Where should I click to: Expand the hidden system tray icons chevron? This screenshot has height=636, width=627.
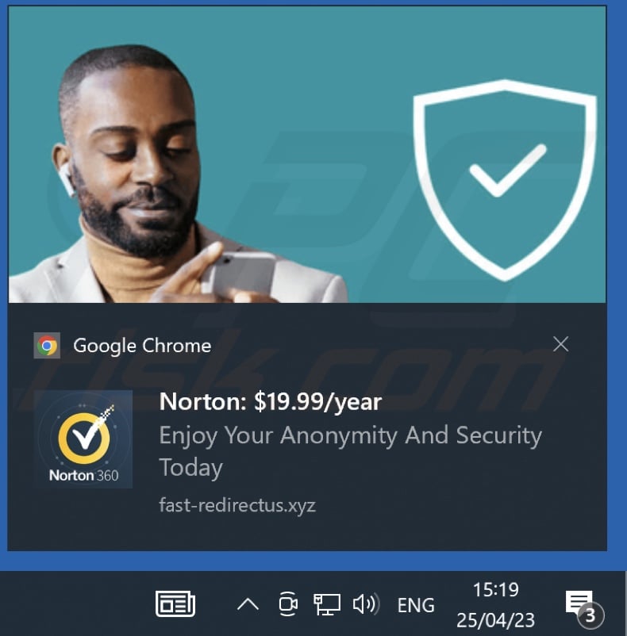248,604
